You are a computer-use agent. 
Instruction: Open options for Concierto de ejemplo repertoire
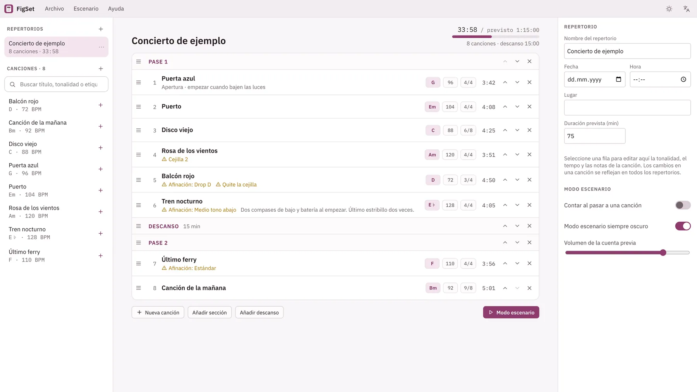pyautogui.click(x=101, y=47)
